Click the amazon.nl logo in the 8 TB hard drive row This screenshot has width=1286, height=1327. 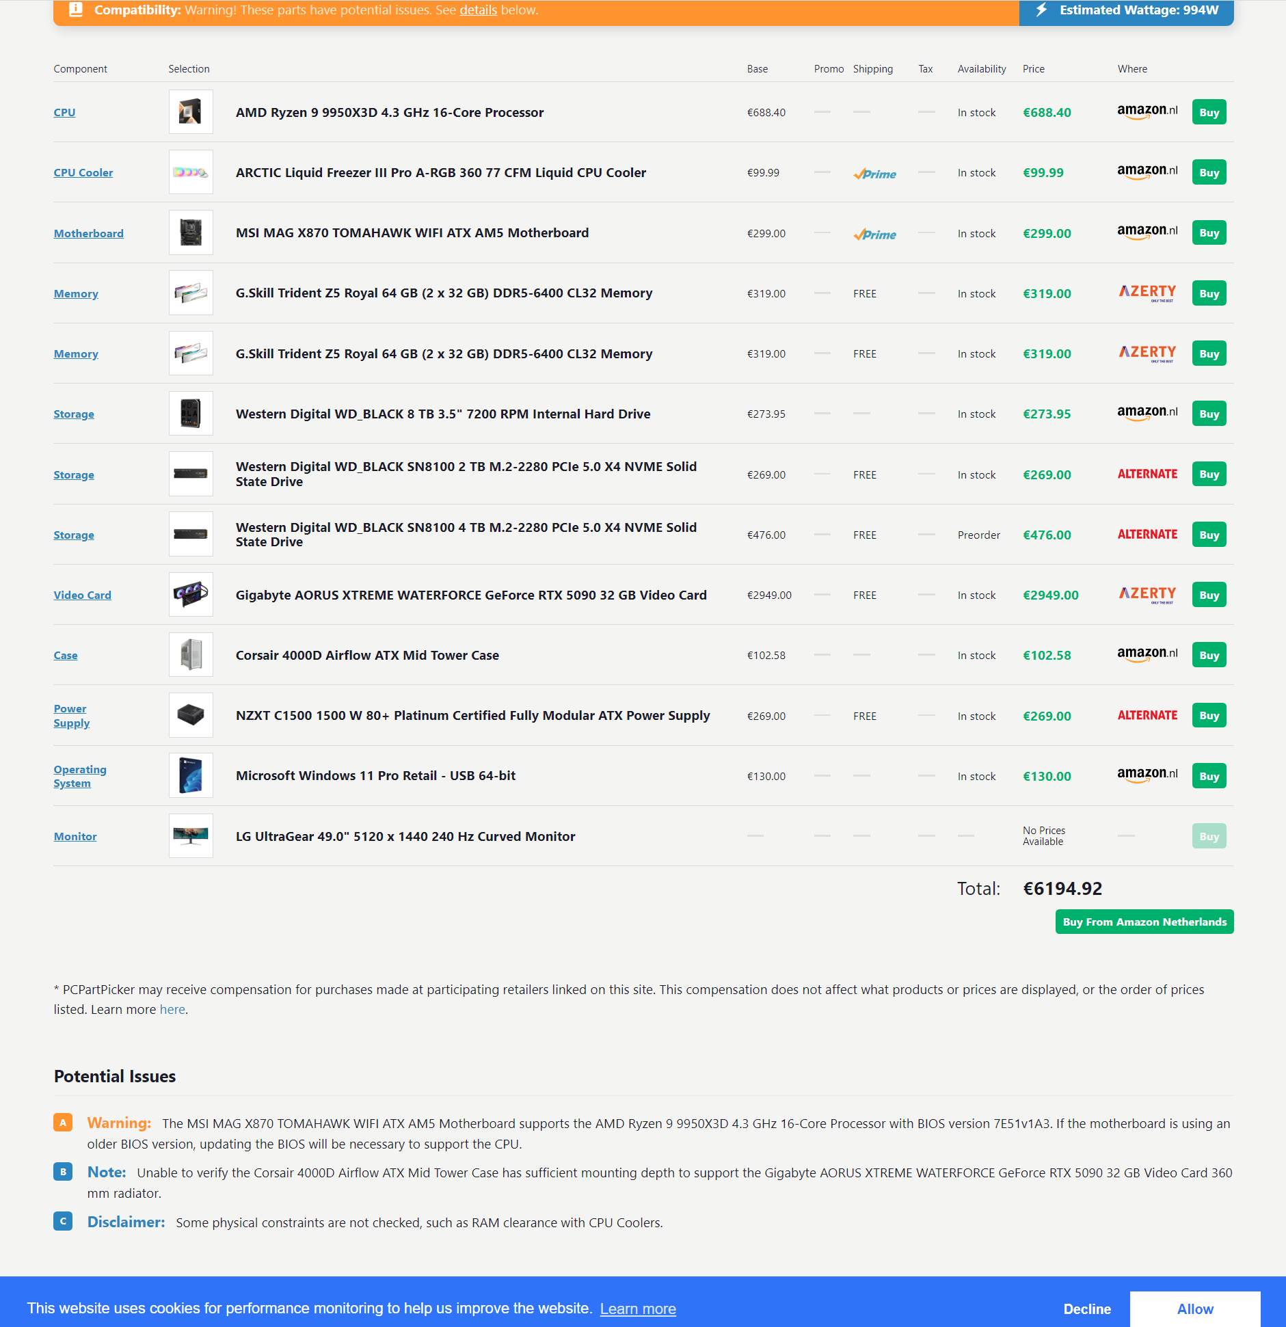click(1147, 413)
